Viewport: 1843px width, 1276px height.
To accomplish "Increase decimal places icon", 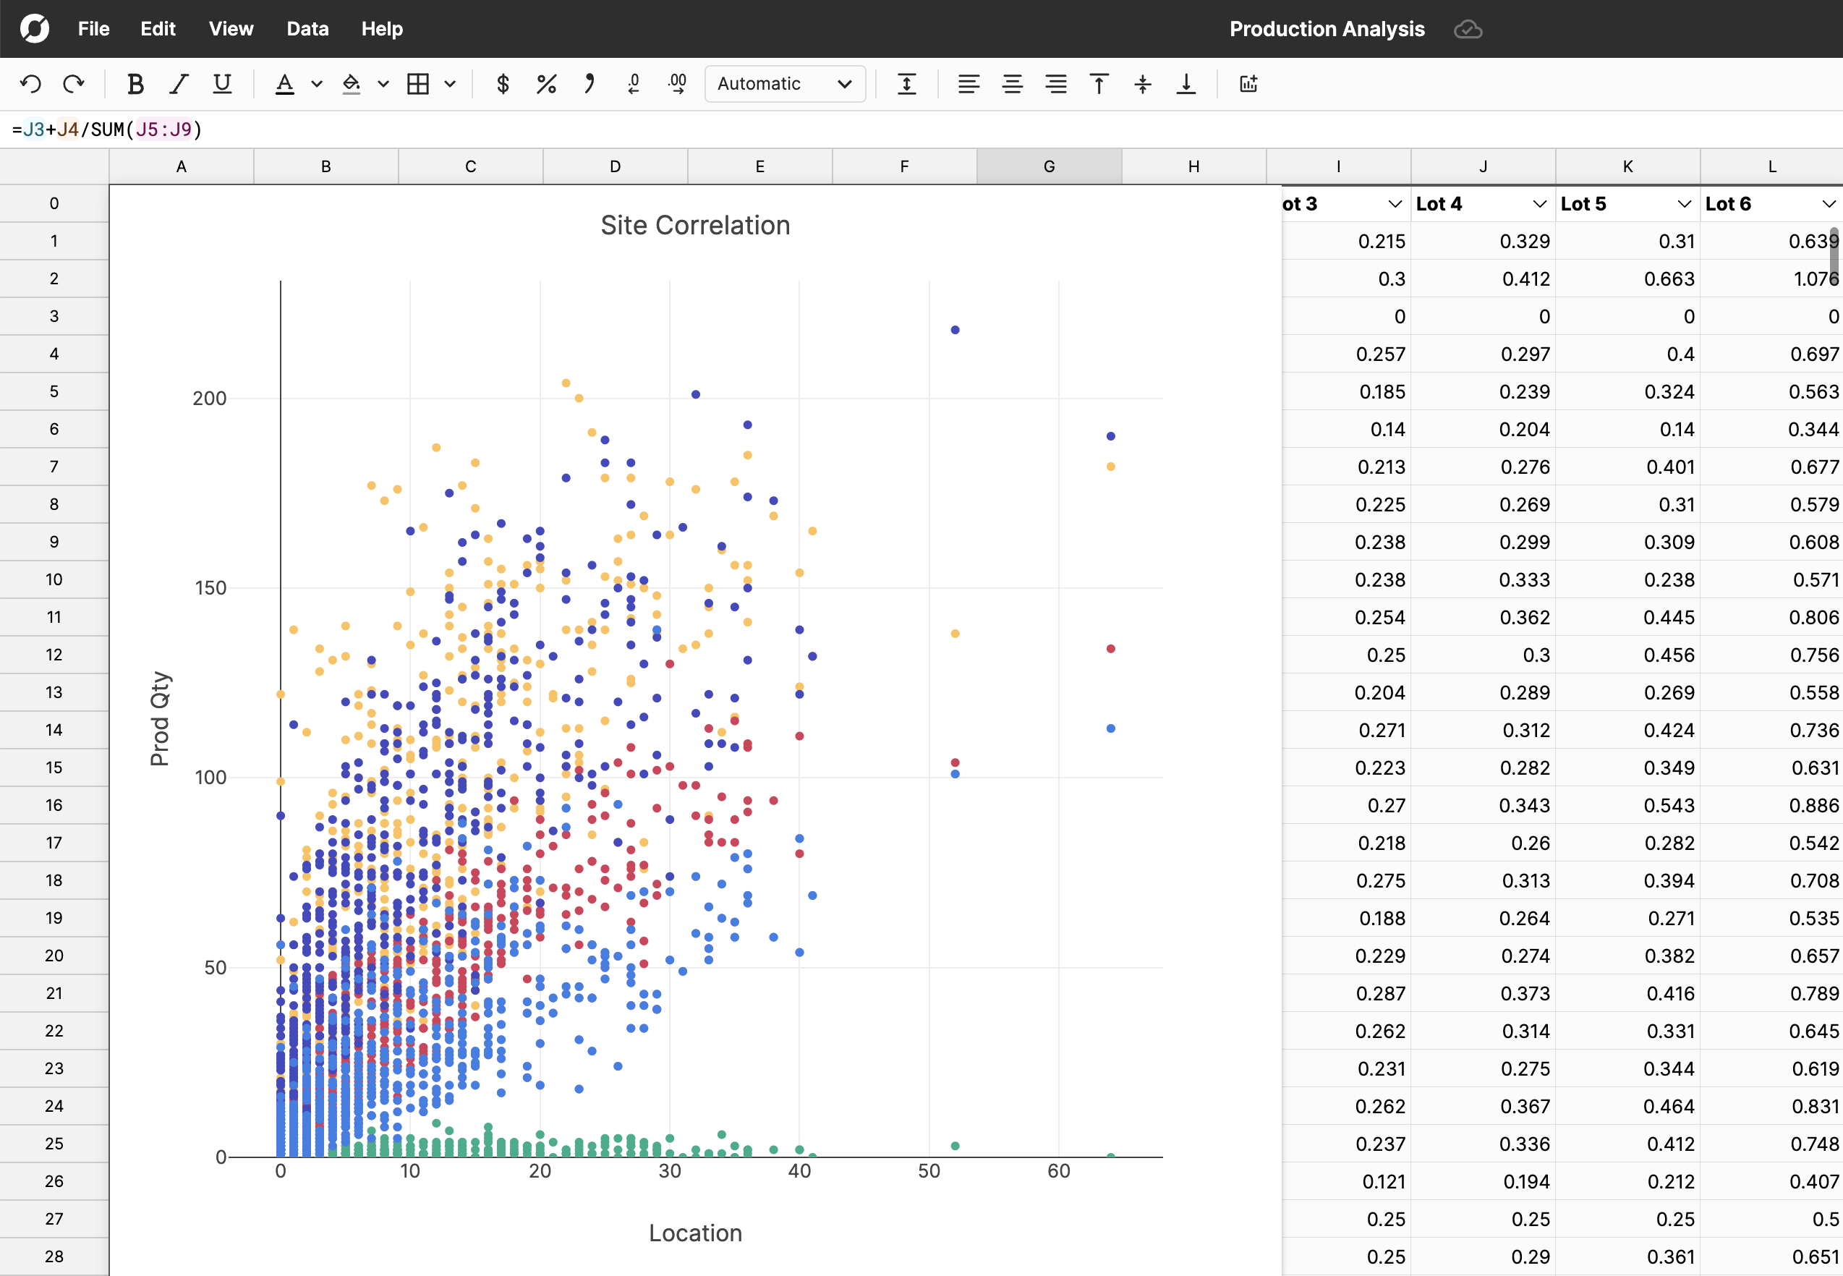I will click(677, 84).
